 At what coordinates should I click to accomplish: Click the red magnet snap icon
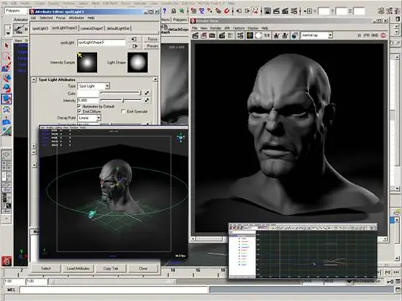tap(227, 11)
